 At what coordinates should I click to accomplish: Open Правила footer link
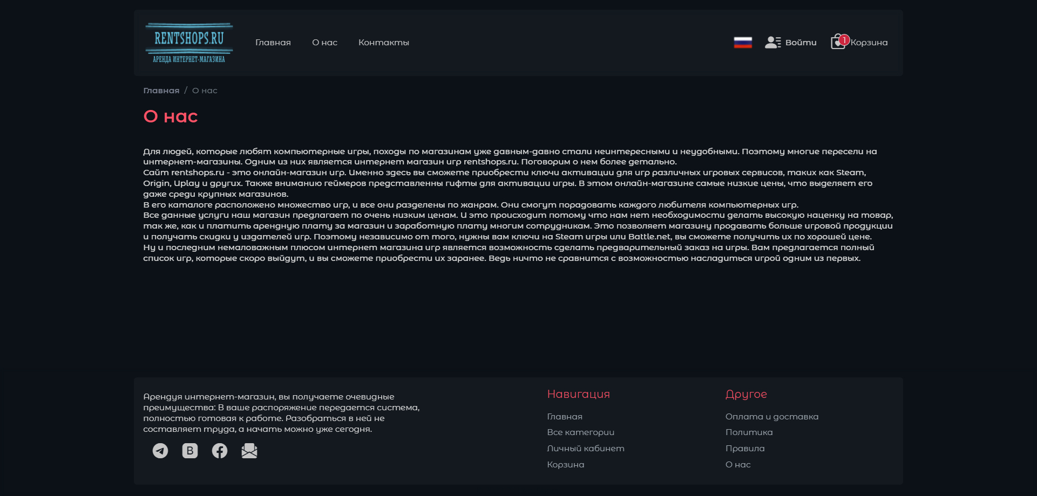[745, 449]
